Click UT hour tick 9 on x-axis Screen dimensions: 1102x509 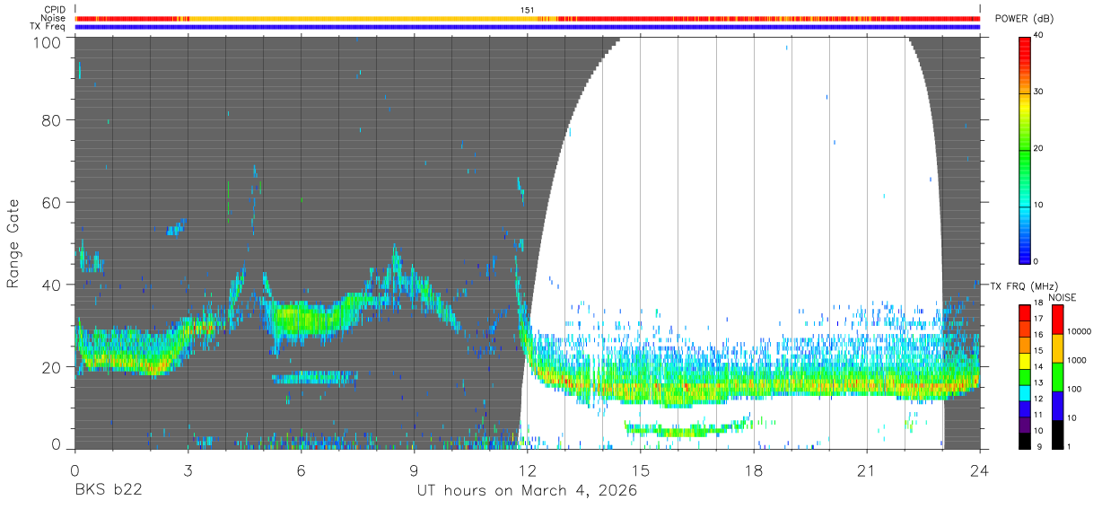coord(415,470)
